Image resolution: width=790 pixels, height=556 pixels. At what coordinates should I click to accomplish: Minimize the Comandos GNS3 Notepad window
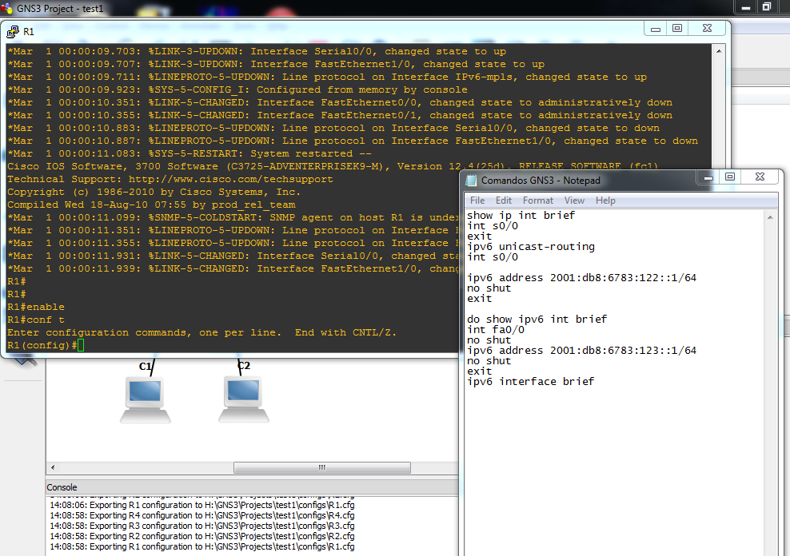(x=708, y=177)
